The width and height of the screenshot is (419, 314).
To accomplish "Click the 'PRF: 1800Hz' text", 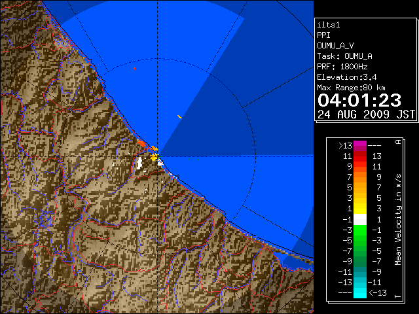I will tap(342, 67).
